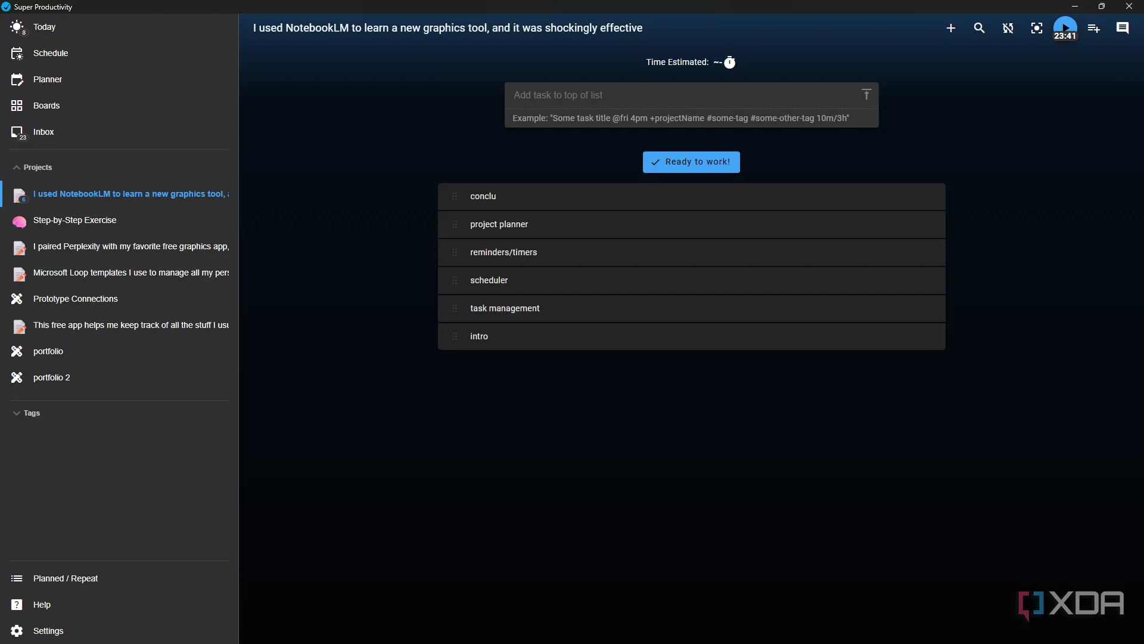Open the Today view
This screenshot has height=644, width=1144.
pyautogui.click(x=44, y=27)
